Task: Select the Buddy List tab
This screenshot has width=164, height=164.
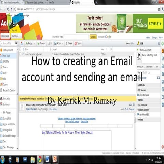Action: click(x=140, y=67)
